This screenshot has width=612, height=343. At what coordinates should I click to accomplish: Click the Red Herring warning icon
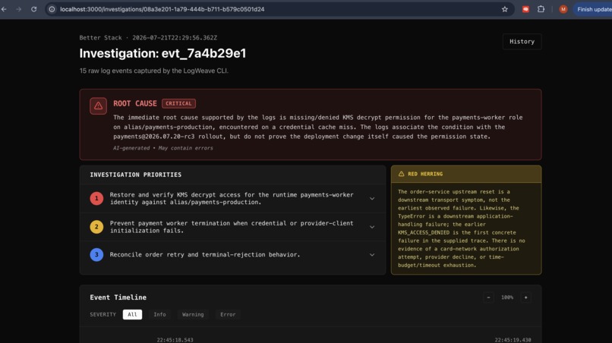point(401,174)
